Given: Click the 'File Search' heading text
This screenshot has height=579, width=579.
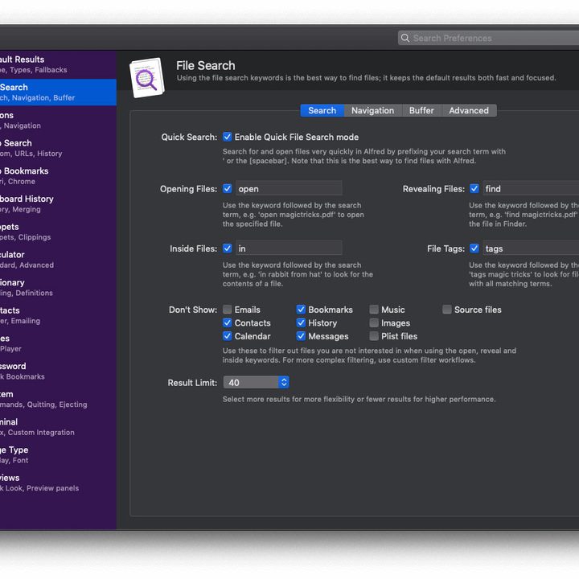Looking at the screenshot, I should [205, 65].
